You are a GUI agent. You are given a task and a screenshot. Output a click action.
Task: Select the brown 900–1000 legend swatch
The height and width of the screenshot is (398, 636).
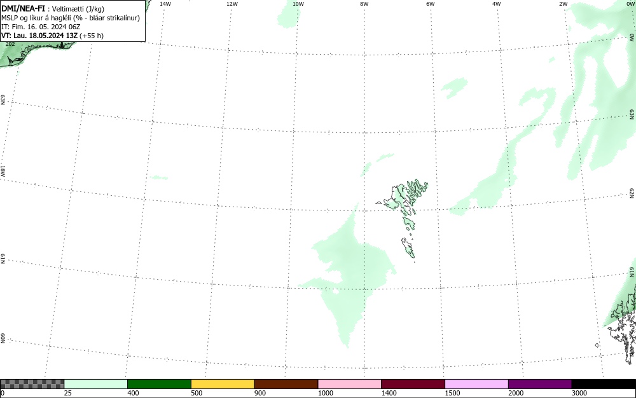286,384
